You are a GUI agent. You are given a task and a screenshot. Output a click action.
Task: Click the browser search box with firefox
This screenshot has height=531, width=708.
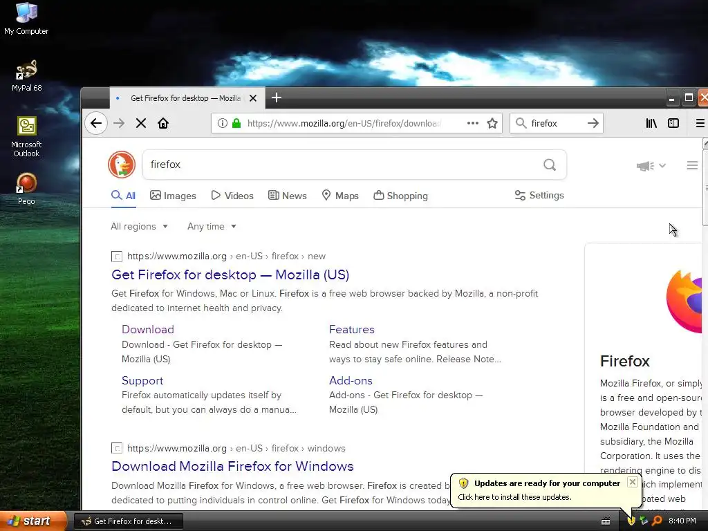[x=557, y=123]
